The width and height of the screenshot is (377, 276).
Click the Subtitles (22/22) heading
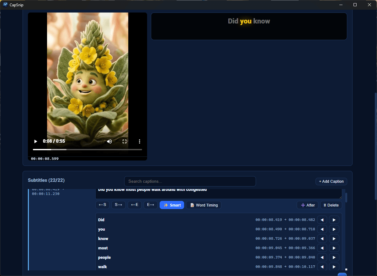click(46, 180)
